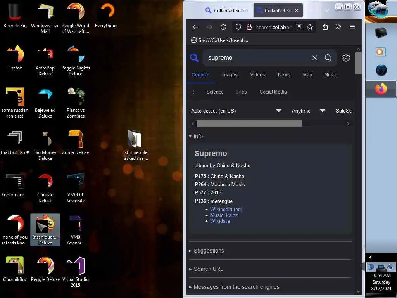Switch to News search tab
The image size is (397, 298).
coord(284,75)
